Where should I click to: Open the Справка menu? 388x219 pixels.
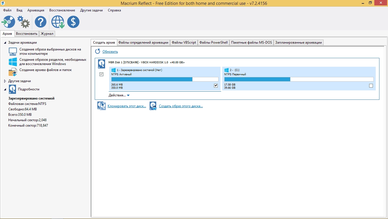pos(114,10)
